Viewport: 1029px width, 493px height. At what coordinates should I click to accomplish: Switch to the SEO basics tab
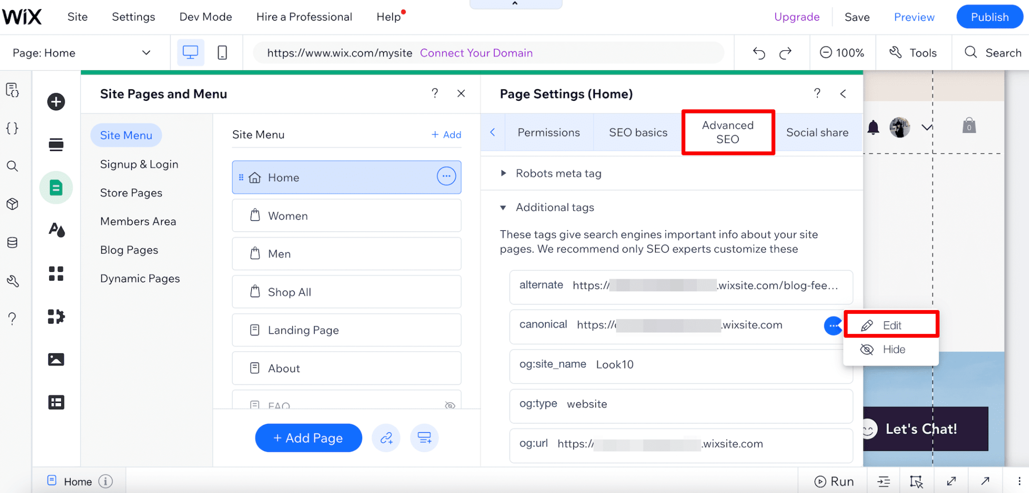[638, 132]
